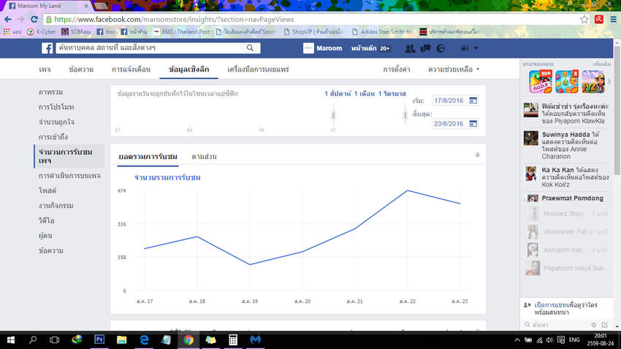Open Suwinya Hadda ticker story
The height and width of the screenshot is (349, 621).
(x=566, y=145)
